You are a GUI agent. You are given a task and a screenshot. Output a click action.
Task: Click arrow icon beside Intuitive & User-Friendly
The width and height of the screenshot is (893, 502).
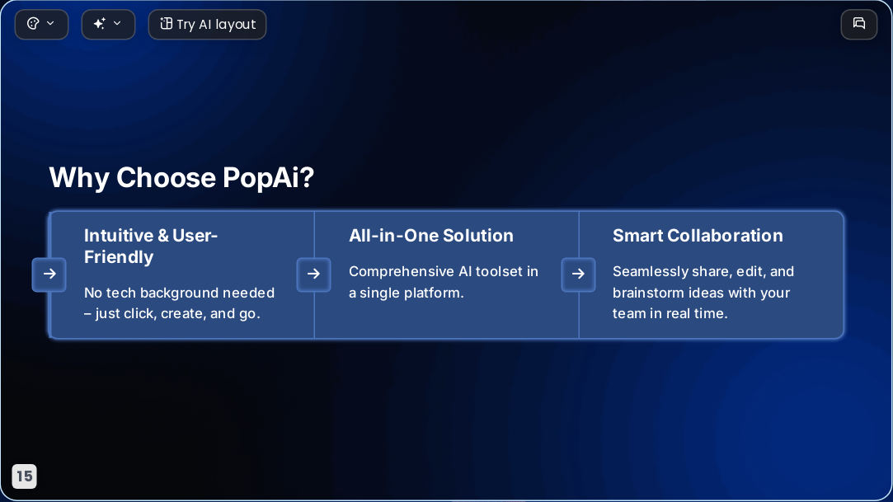point(49,274)
